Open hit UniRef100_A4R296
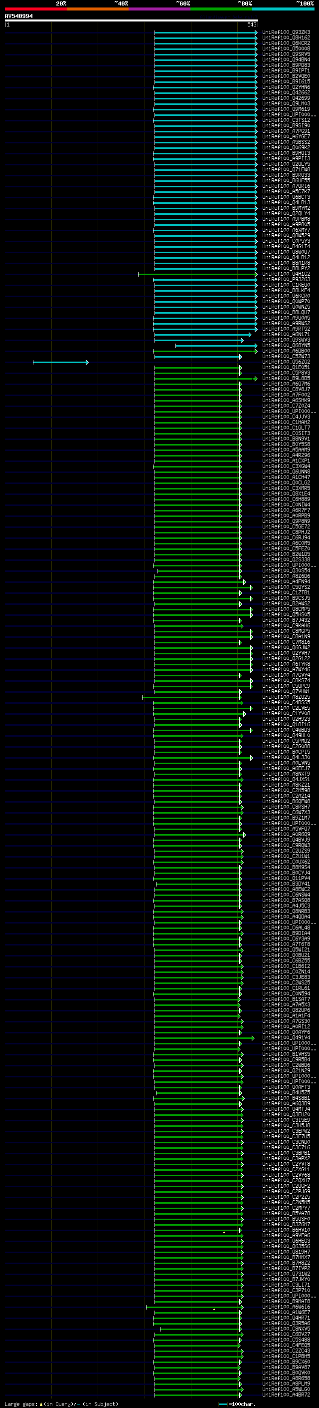The image size is (319, 1408). [286, 456]
